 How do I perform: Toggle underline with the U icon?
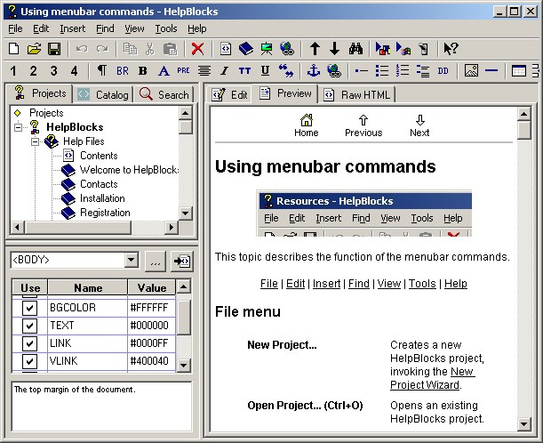[265, 70]
